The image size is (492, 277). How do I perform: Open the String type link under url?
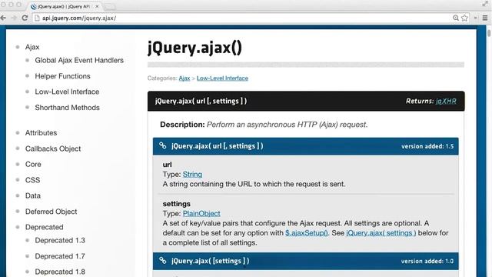192,175
